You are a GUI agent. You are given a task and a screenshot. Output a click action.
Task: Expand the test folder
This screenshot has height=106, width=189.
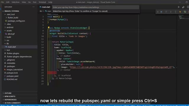pos(5,50)
